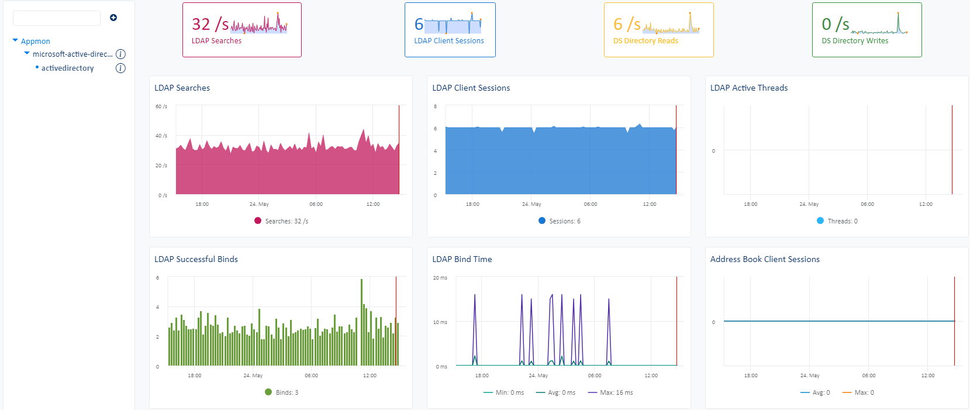Select the activedirectory tree item
This screenshot has height=410, width=970.
point(67,68)
